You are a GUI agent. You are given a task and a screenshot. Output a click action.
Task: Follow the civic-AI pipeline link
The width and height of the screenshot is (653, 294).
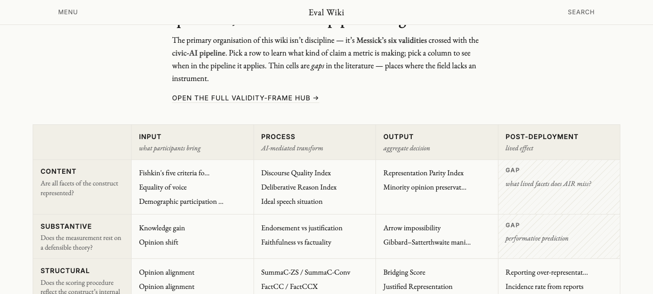(199, 53)
